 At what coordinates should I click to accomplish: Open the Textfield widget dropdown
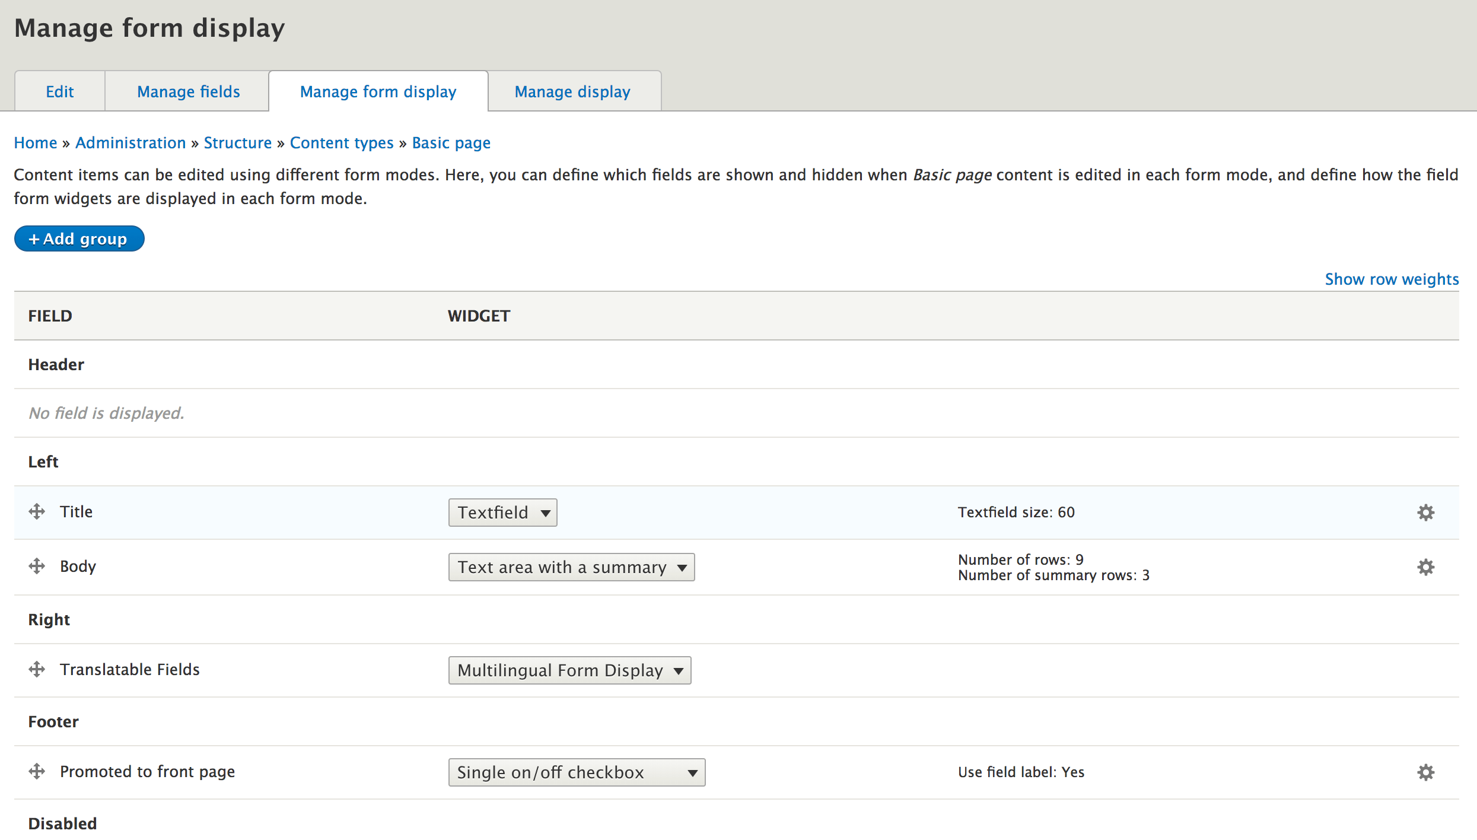click(502, 513)
